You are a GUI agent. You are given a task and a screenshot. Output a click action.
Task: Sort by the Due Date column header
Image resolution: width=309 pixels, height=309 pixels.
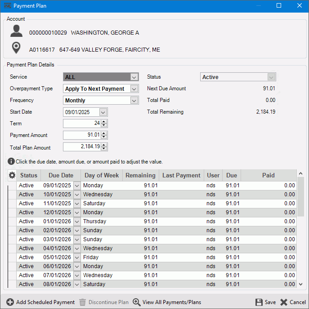point(61,176)
